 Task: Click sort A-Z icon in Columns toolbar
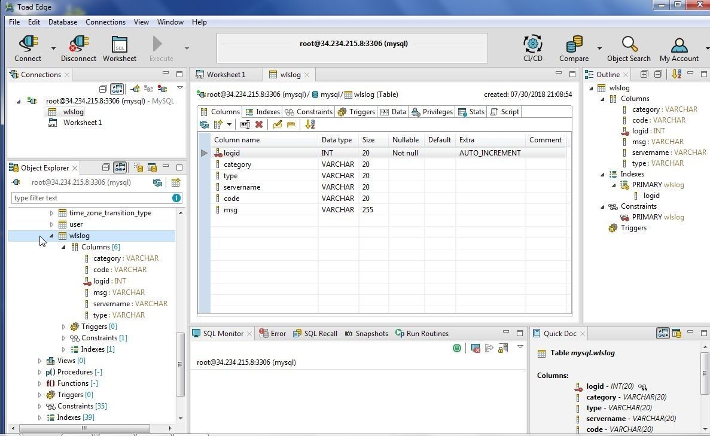pos(310,124)
